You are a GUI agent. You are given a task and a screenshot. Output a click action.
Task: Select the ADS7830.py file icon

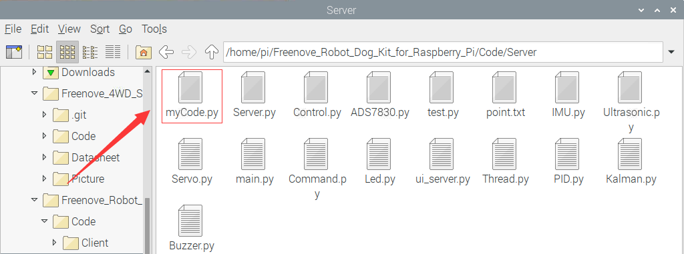[379, 87]
